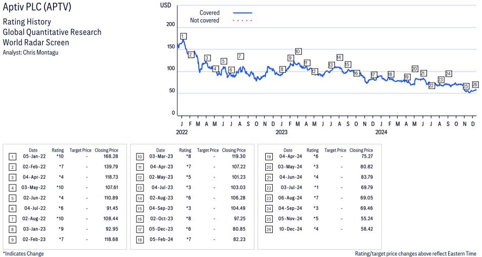Viewport: 482px width, 257px height.
Task: Click the numbered box 1 beside 05-Jan-22
Action: [x=12, y=157]
